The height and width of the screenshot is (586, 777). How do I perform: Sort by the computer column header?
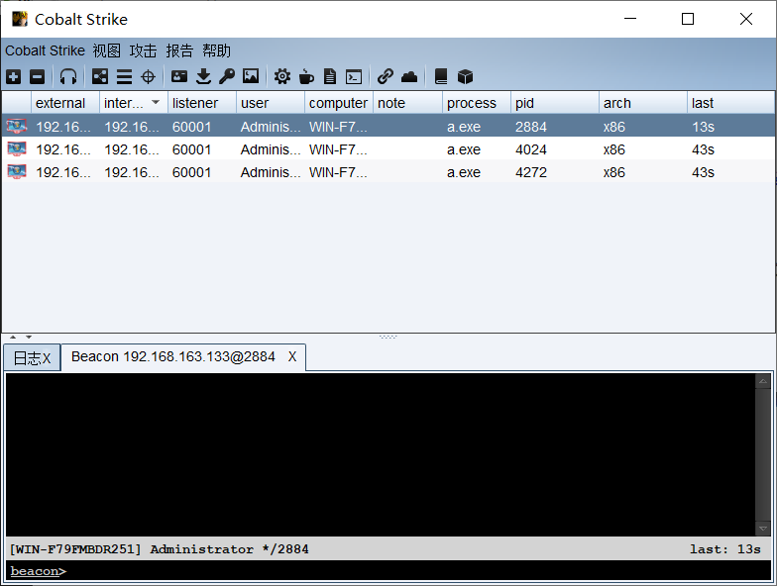point(339,103)
